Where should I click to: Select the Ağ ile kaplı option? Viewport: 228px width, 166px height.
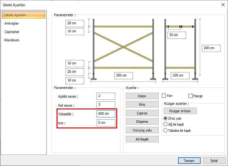166,124
